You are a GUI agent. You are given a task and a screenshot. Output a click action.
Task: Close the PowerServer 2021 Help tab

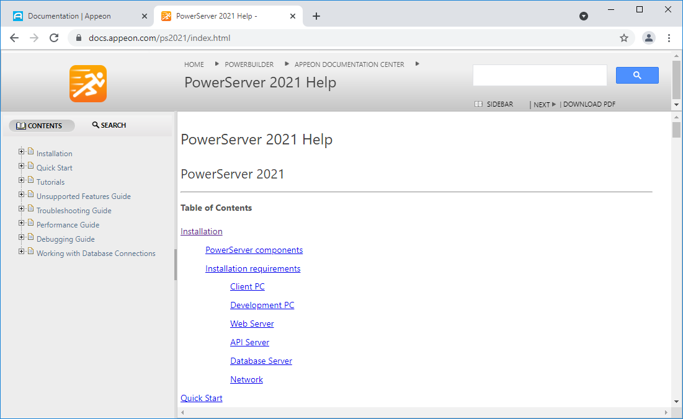coord(293,16)
